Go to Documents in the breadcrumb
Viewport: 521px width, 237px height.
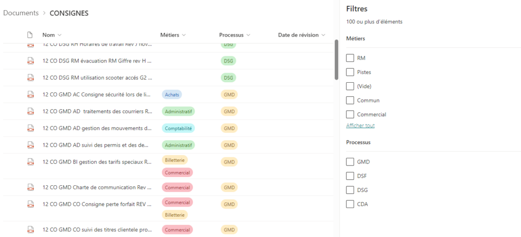pyautogui.click(x=21, y=13)
